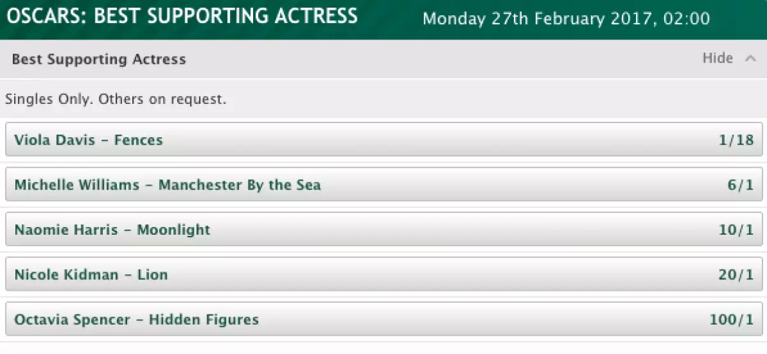Image resolution: width=767 pixels, height=354 pixels.
Task: Click the 10/1 odds
Action: coord(736,230)
